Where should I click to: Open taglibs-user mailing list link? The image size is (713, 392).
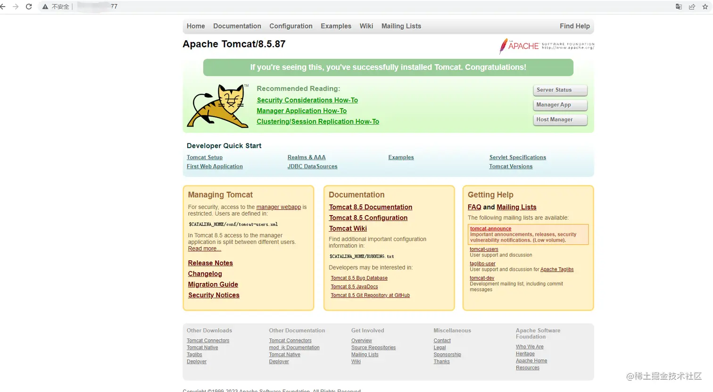(x=482, y=264)
